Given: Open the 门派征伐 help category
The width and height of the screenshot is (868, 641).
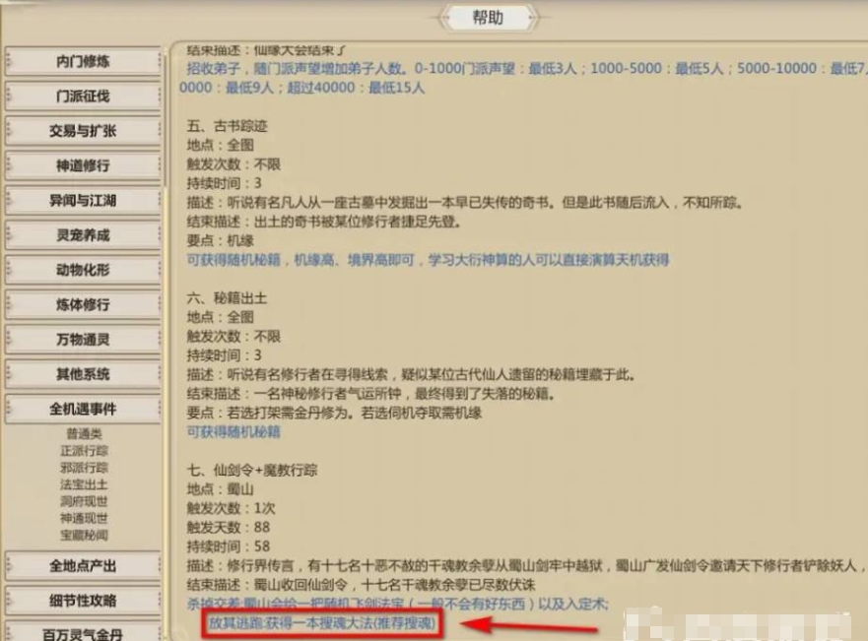Looking at the screenshot, I should [x=83, y=96].
